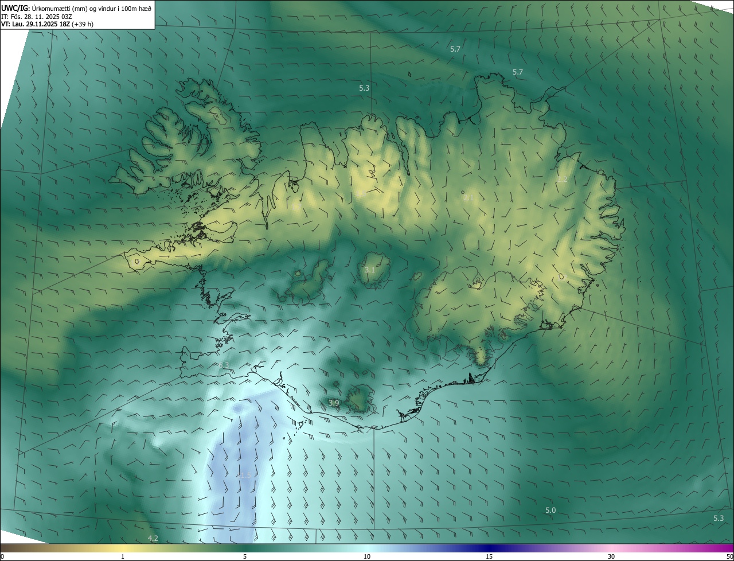Screen dimensions: 734x561
Task: Click the 5.7 value just off the northeast coast tip
Action: 518,72
